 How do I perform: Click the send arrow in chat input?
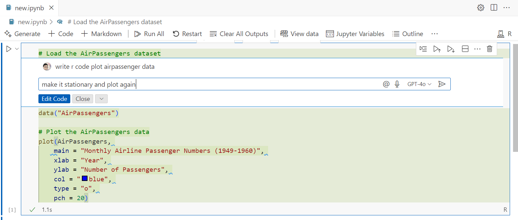pyautogui.click(x=441, y=84)
